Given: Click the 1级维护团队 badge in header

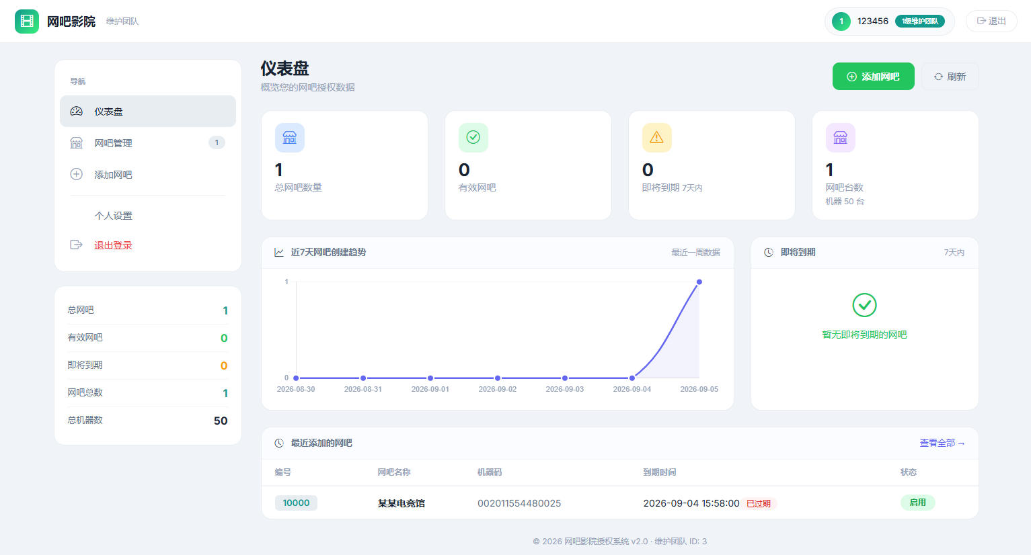Looking at the screenshot, I should tap(920, 22).
